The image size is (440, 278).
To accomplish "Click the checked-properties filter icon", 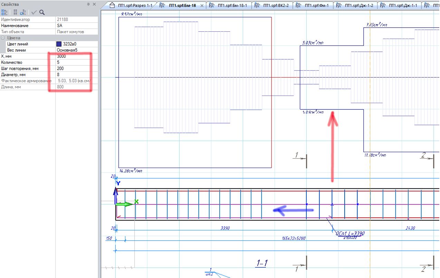I will tap(23, 12).
